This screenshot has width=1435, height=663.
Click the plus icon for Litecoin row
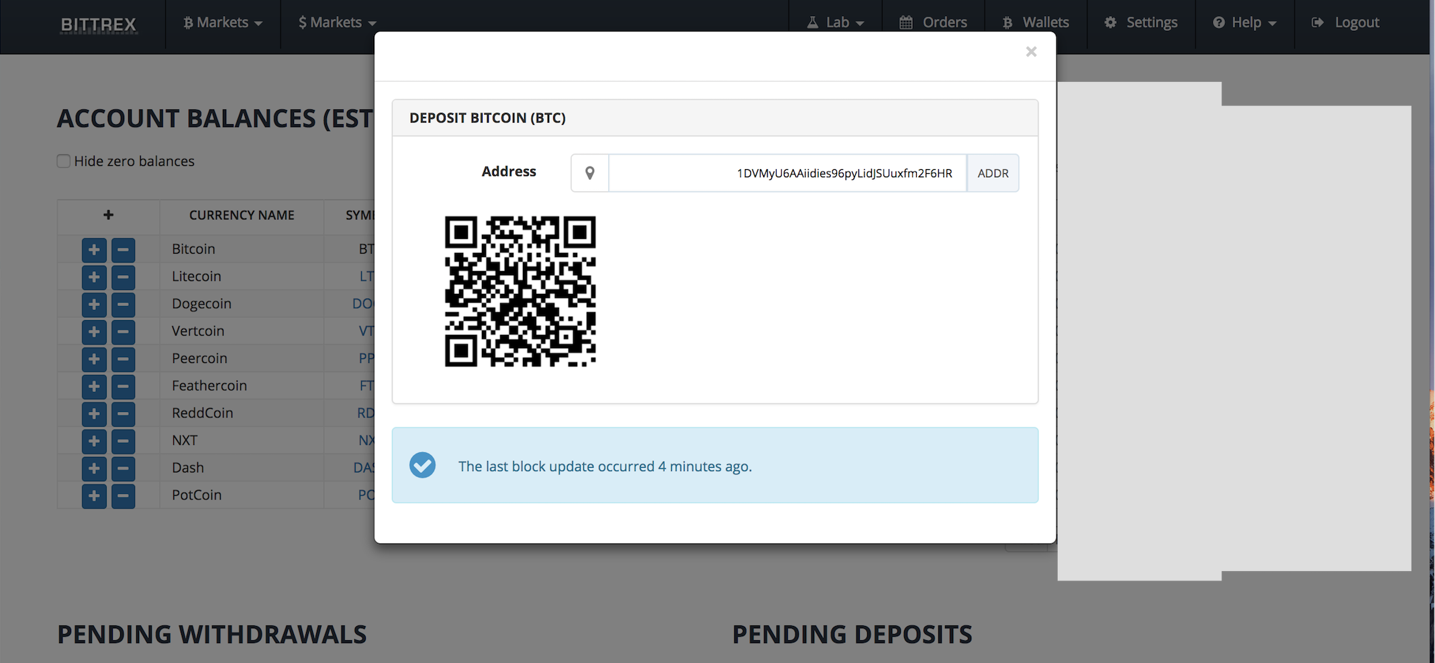[94, 277]
